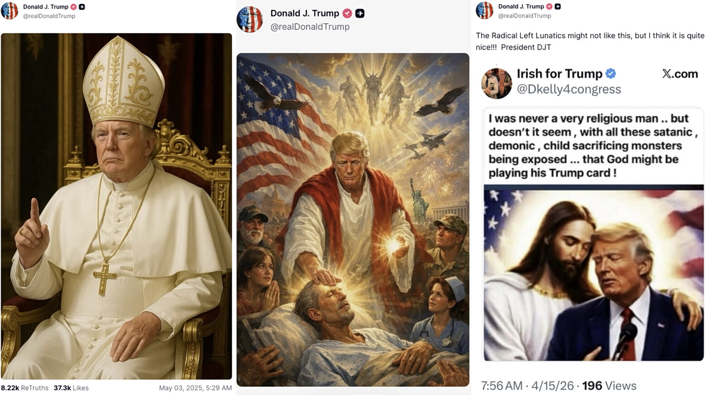The height and width of the screenshot is (397, 706).
Task: Click the avatar above the healing painting post
Action: click(249, 19)
